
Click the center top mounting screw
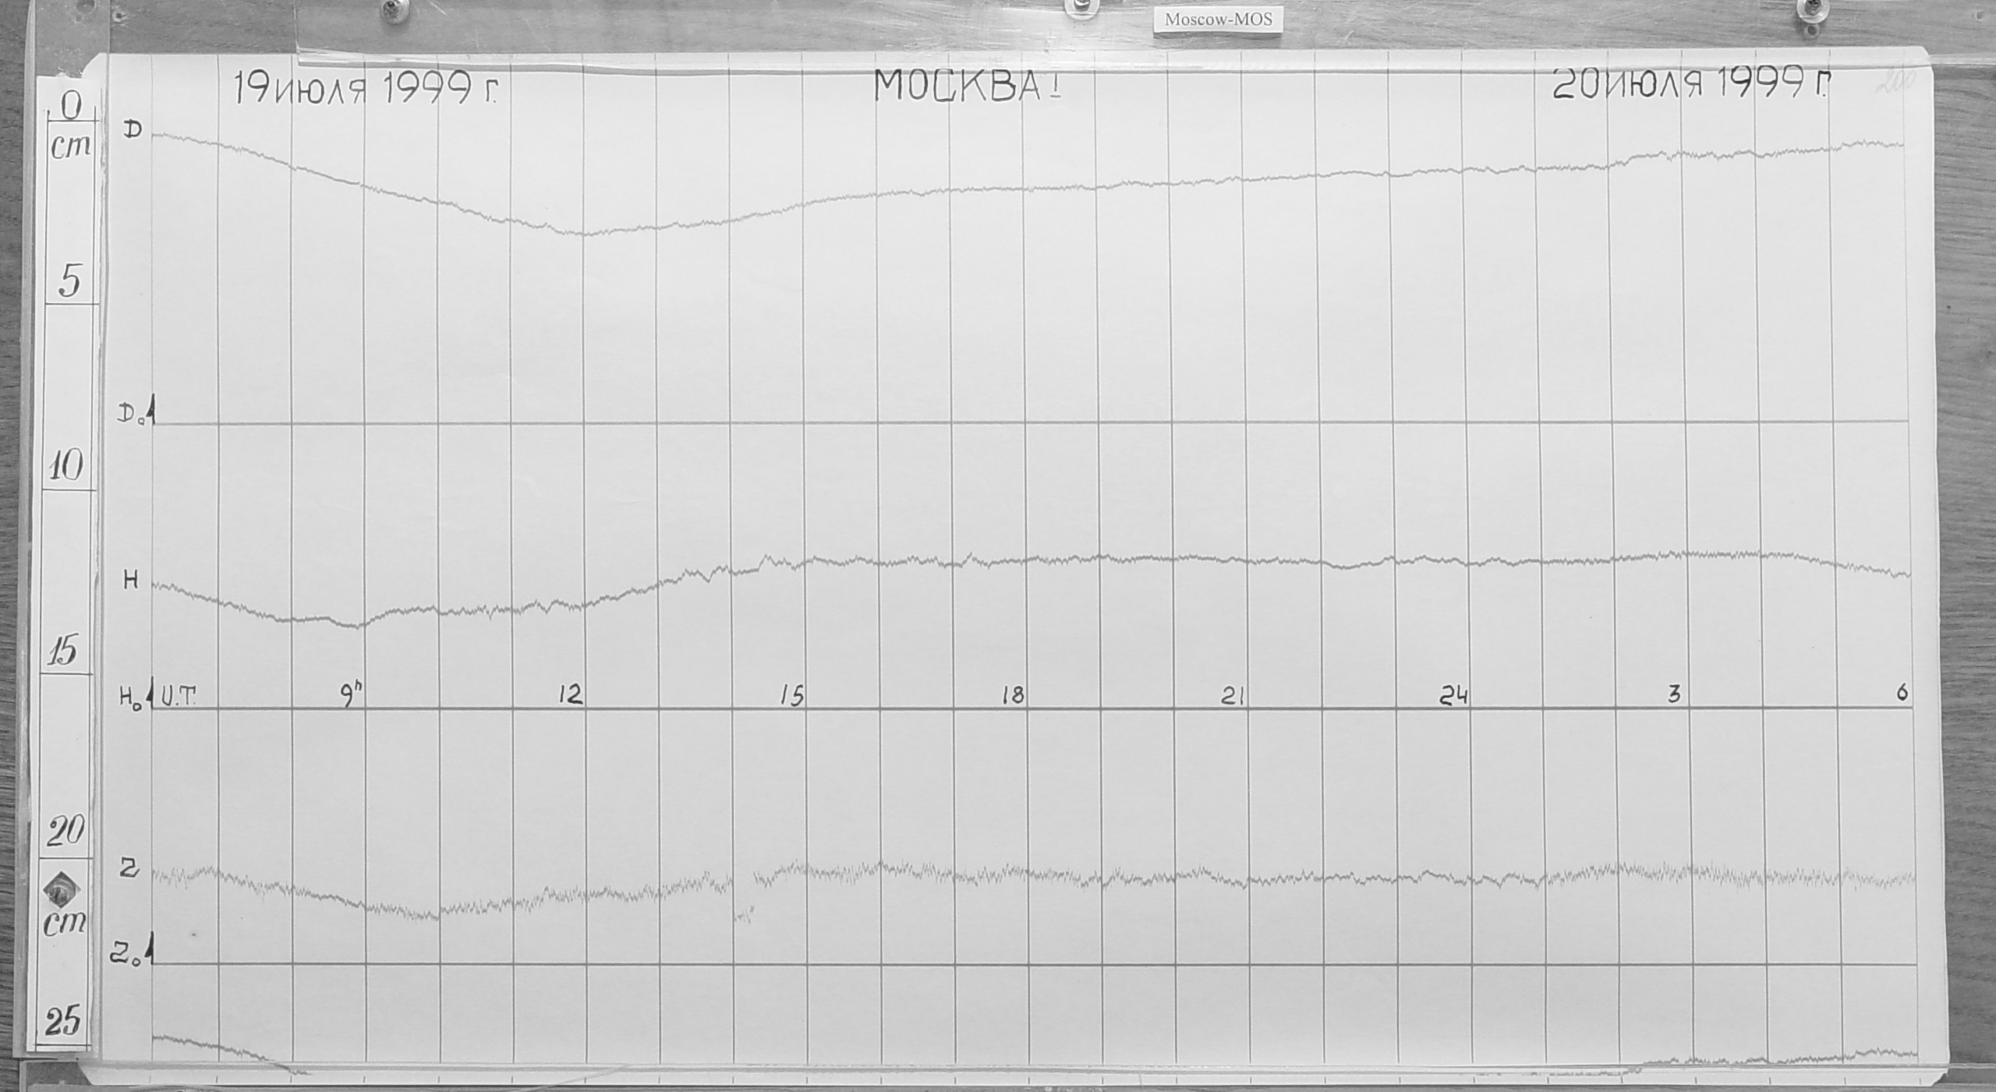(x=1081, y=5)
